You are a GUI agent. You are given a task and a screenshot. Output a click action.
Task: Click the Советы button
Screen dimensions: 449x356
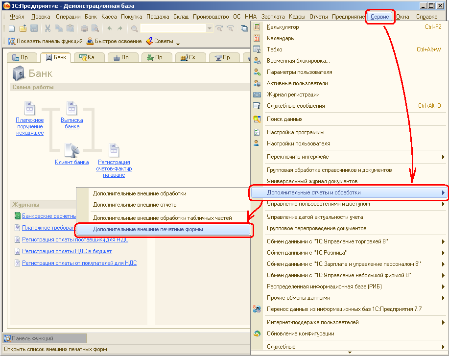coord(160,41)
